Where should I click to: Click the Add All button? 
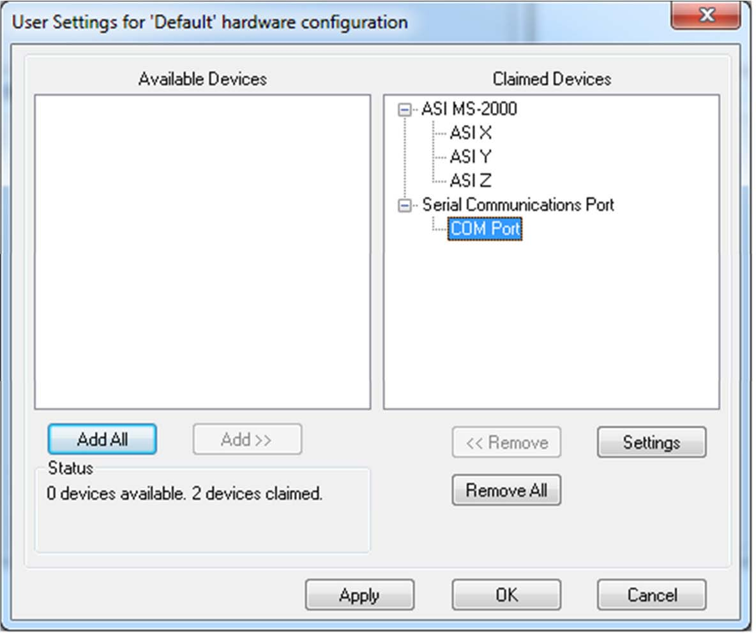pyautogui.click(x=102, y=439)
